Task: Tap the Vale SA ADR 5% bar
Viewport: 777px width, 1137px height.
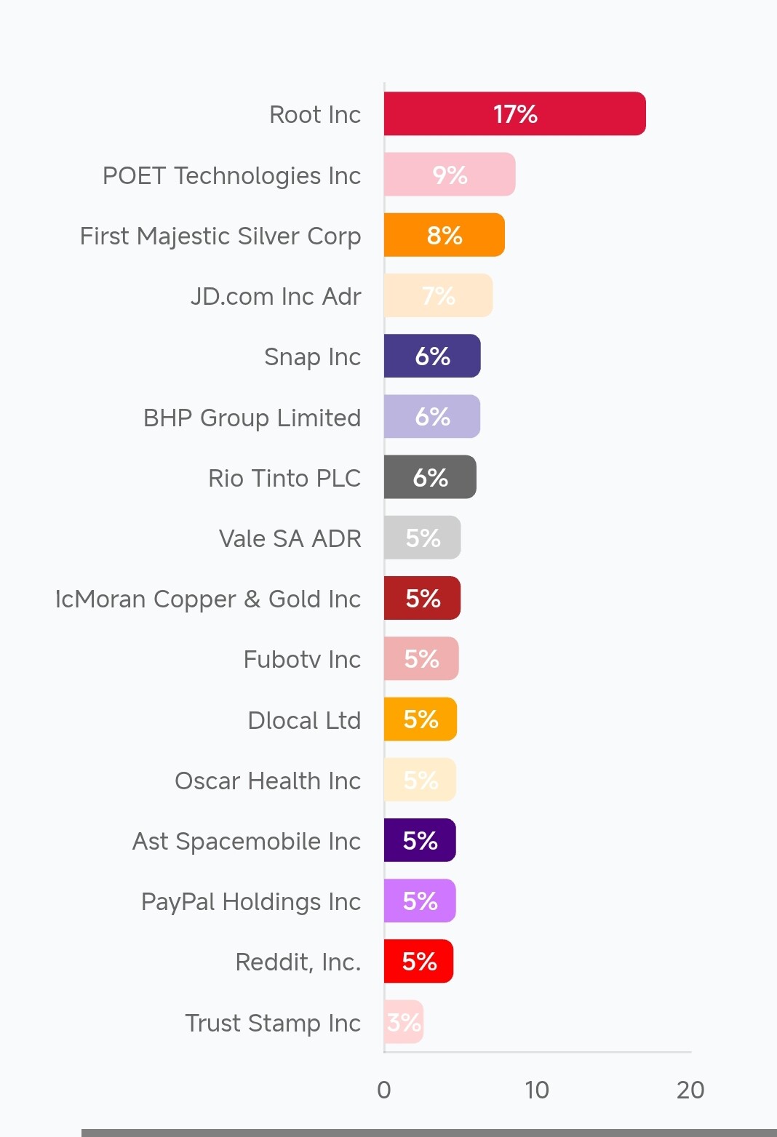Action: coord(423,538)
